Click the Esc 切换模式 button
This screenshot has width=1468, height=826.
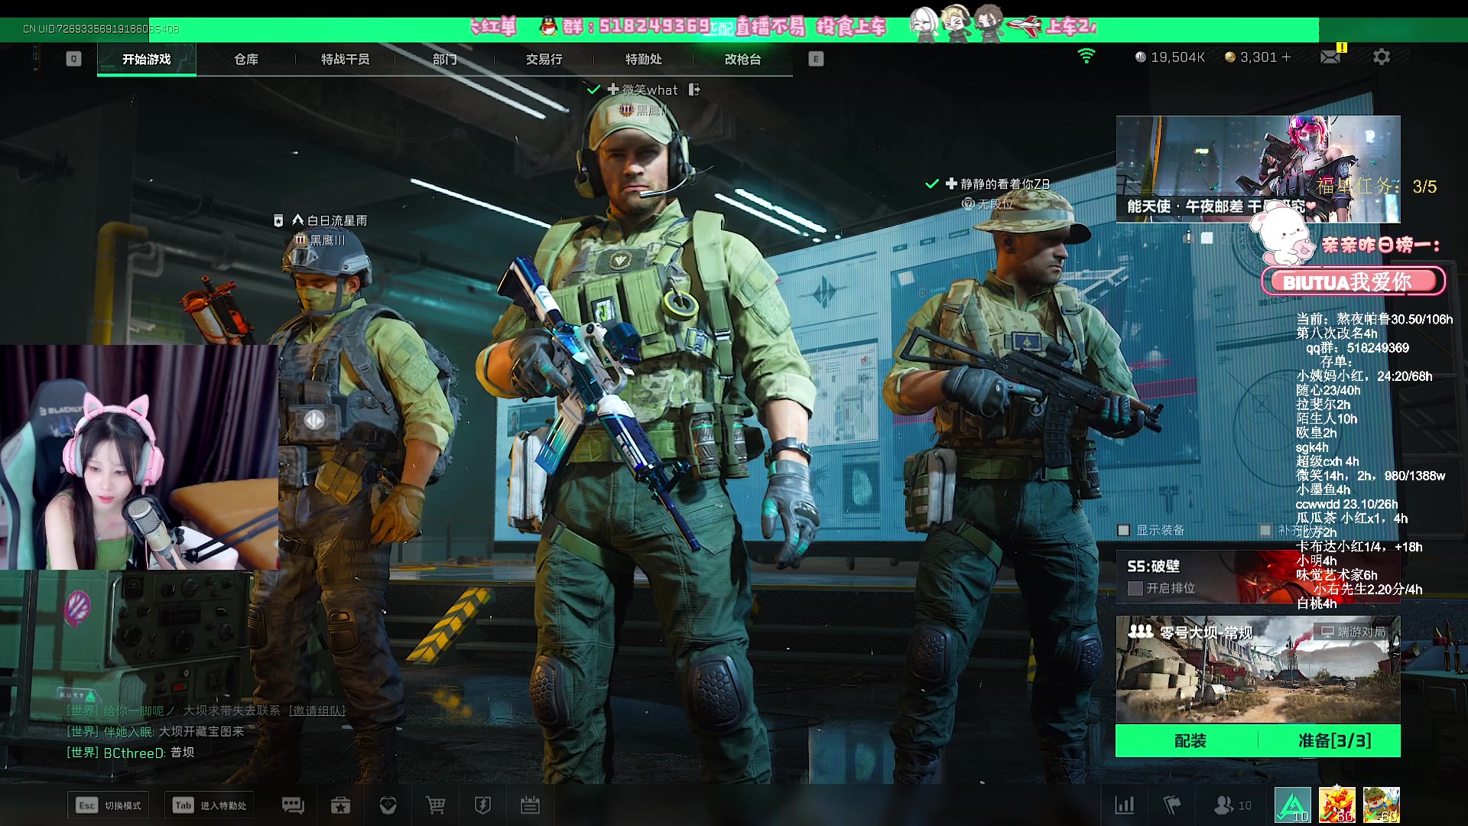tap(108, 805)
